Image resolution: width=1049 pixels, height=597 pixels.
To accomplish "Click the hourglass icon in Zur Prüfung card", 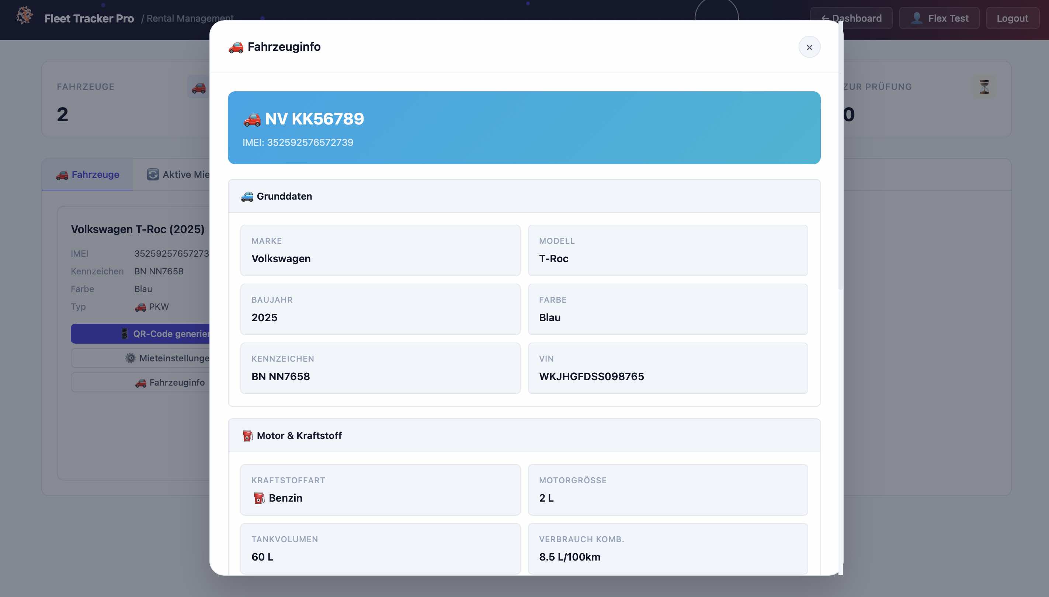I will 984,87.
